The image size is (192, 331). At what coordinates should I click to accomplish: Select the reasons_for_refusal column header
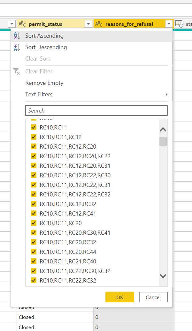[134, 24]
